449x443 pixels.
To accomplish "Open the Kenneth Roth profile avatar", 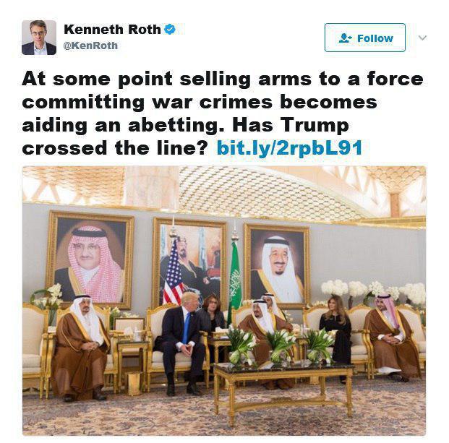I will click(39, 38).
